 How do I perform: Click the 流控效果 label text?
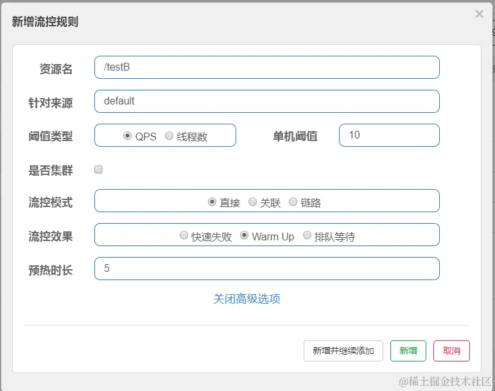tap(51, 237)
